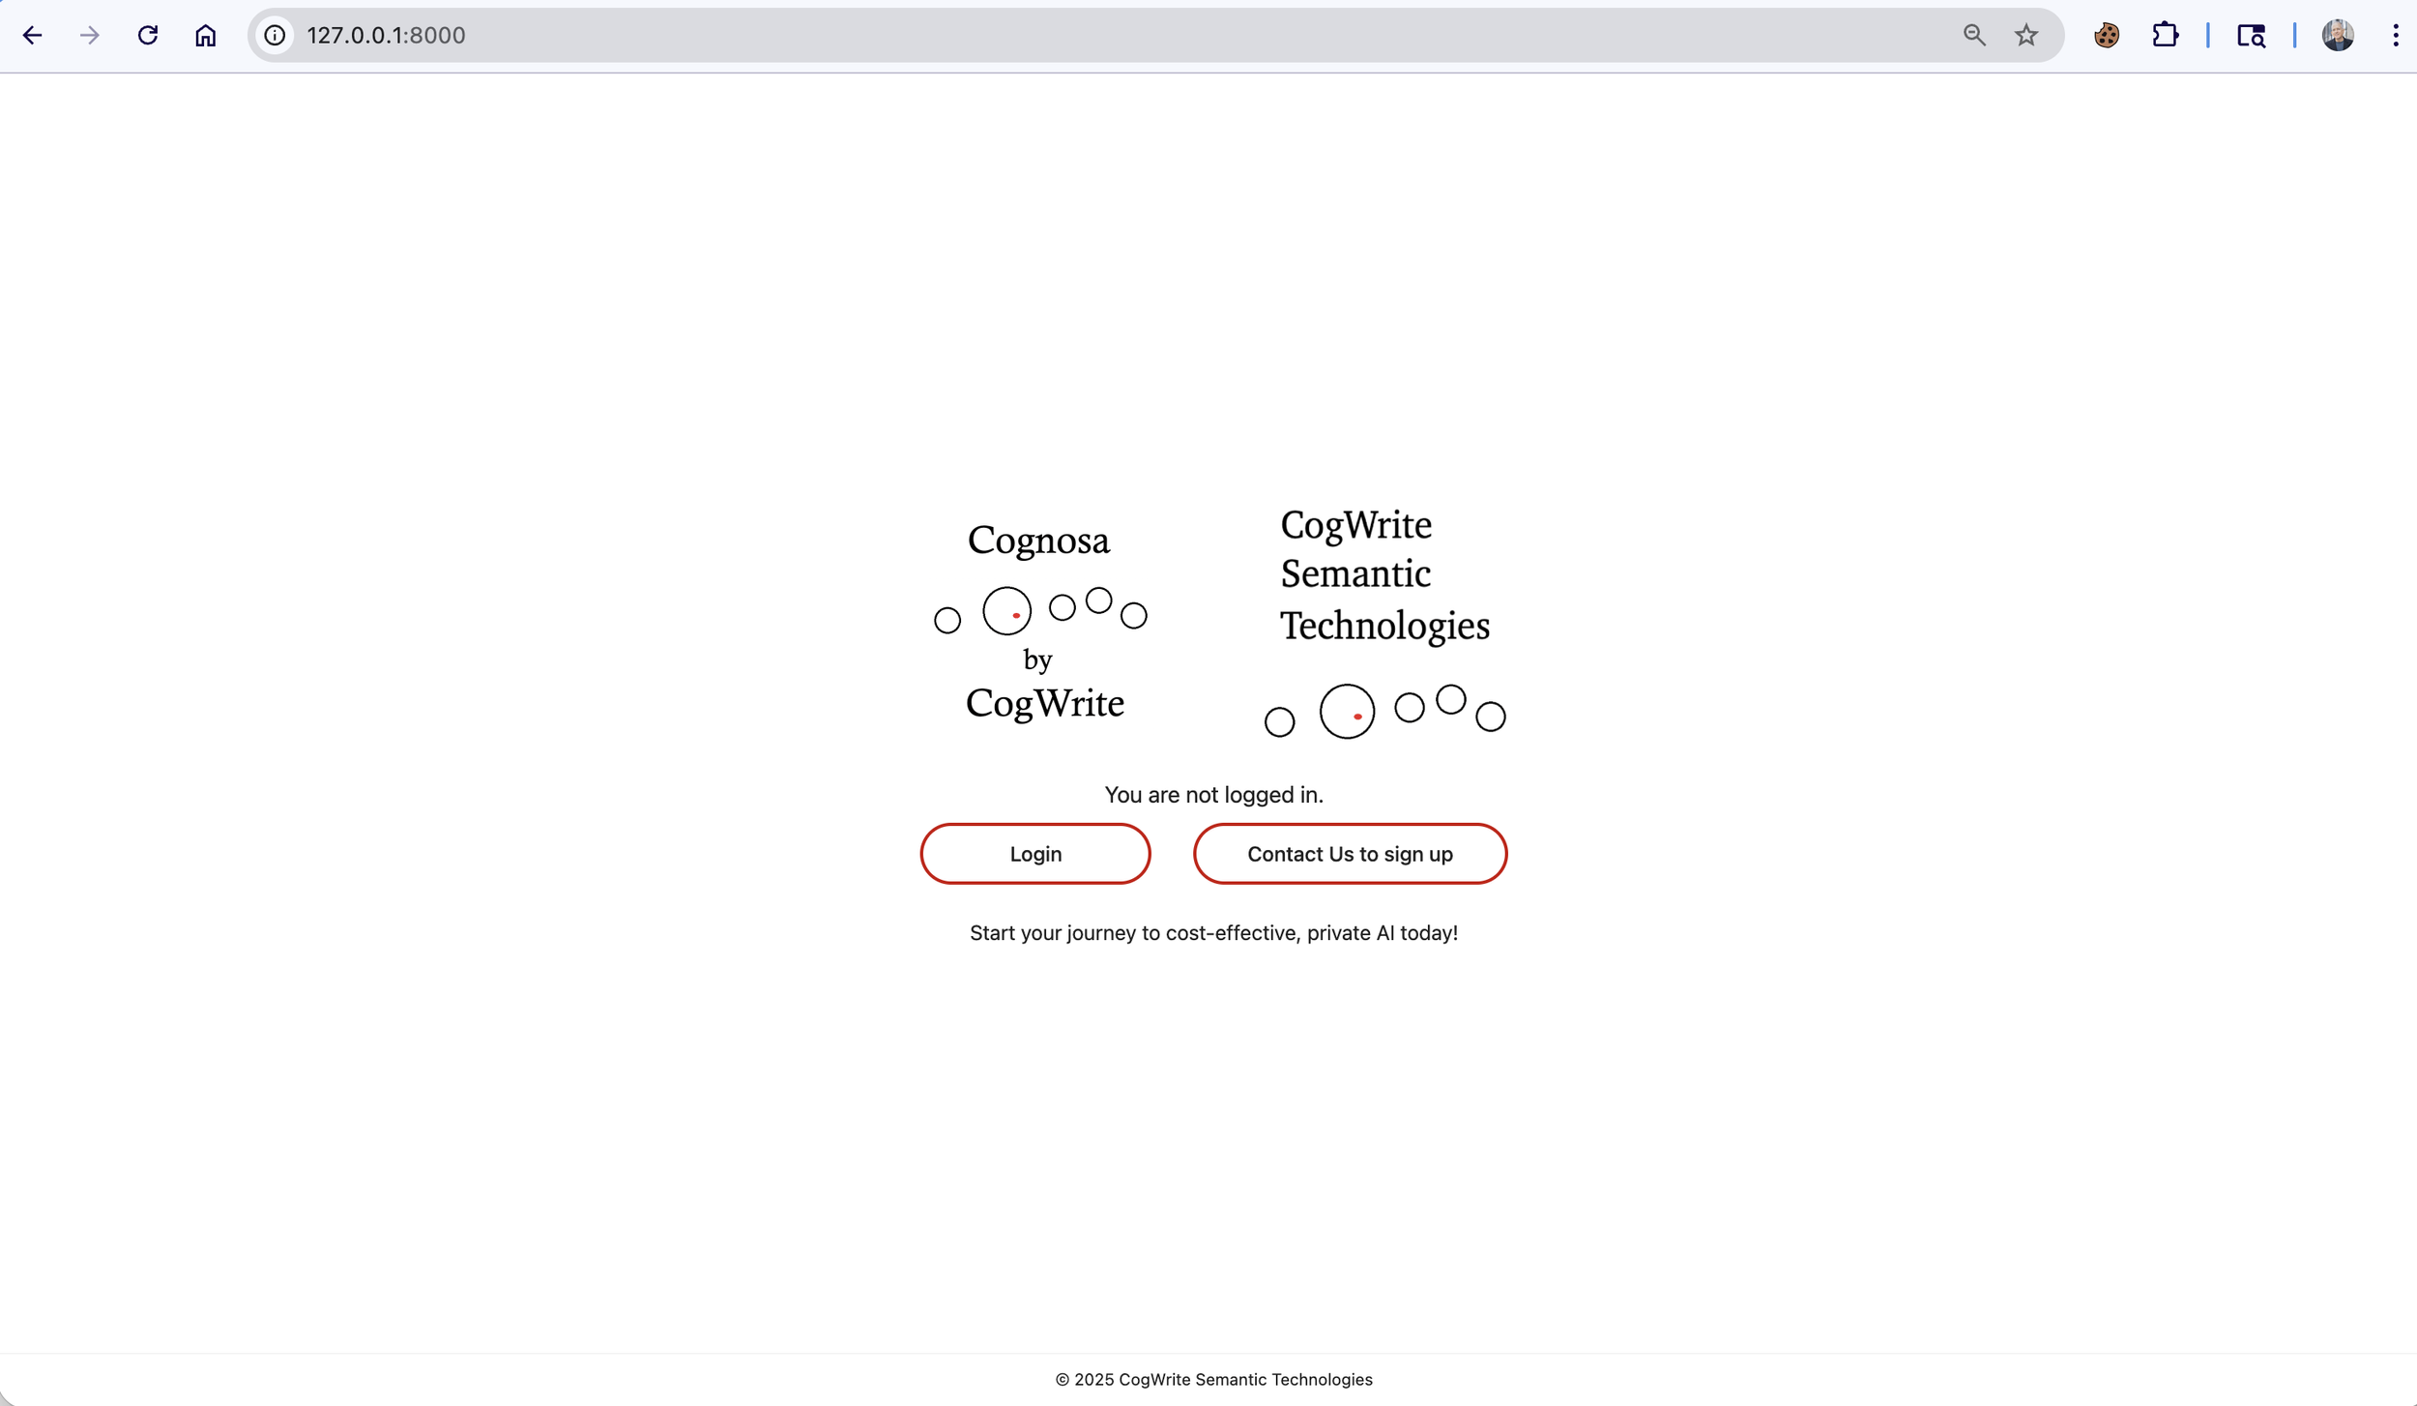Screen dimensions: 2417x1406
Task: Bookmark this page with the star
Action: click(x=2026, y=36)
